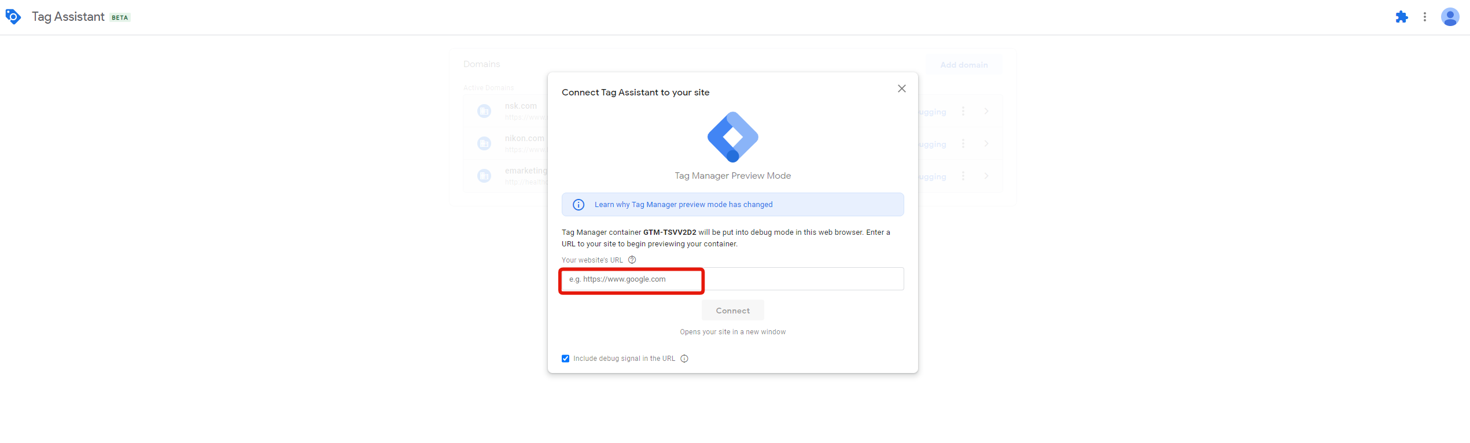Click info icon beside debug signal option
Screen dimensions: 1470x443
[x=684, y=359]
